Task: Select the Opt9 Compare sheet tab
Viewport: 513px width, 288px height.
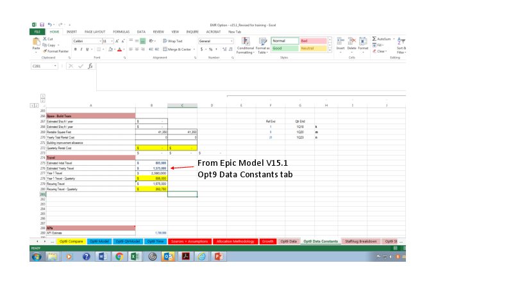Action: tap(71, 241)
